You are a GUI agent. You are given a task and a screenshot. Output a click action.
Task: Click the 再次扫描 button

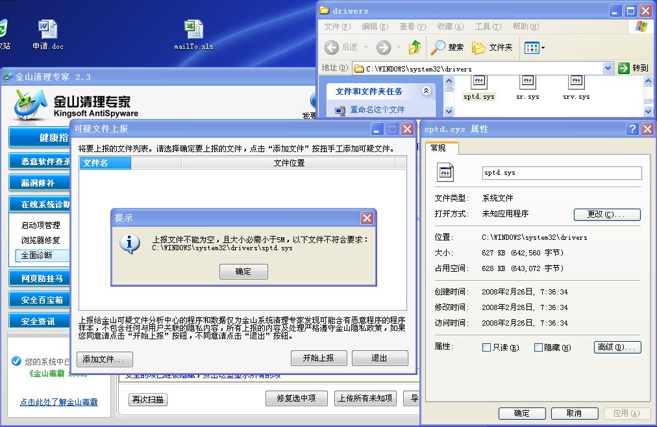coord(148,399)
